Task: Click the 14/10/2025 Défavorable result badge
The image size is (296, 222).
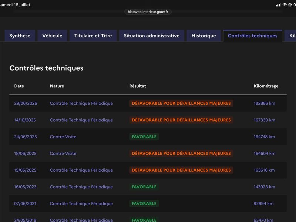Action: 181,120
